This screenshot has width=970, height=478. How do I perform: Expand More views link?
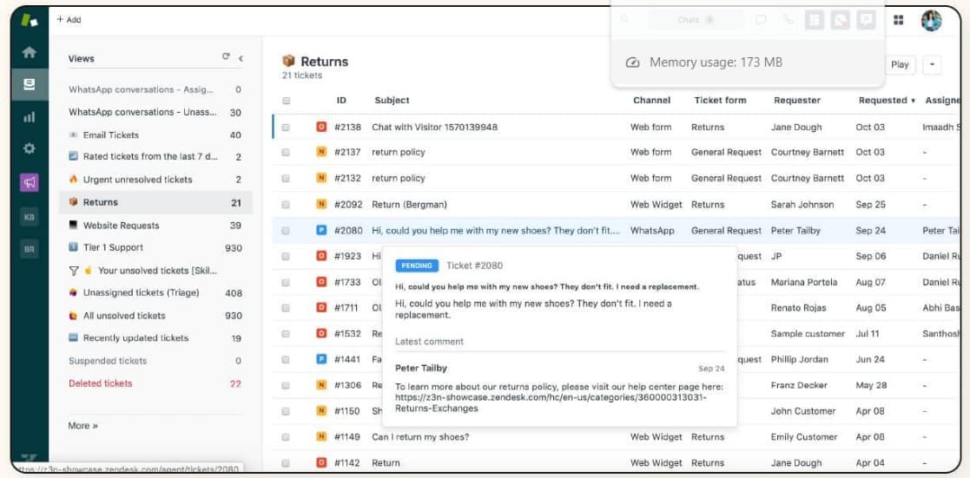coord(82,425)
